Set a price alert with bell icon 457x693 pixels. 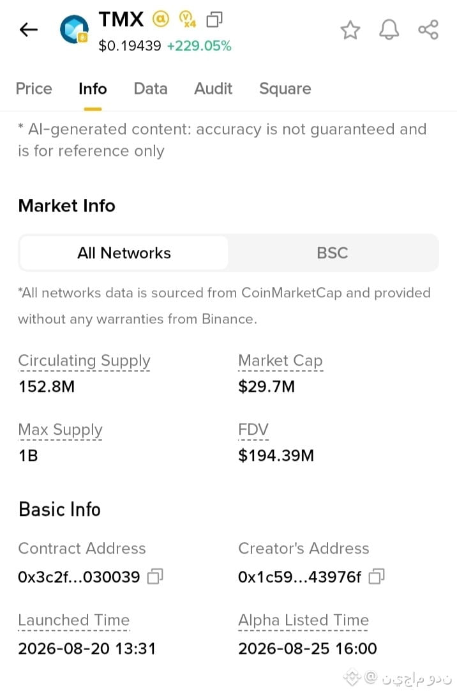click(x=389, y=30)
